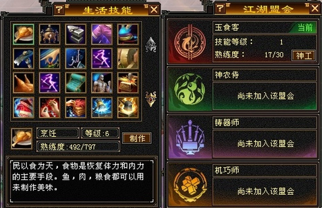
Task: Select the purple robe tailoring skill icon
Action: [102, 34]
